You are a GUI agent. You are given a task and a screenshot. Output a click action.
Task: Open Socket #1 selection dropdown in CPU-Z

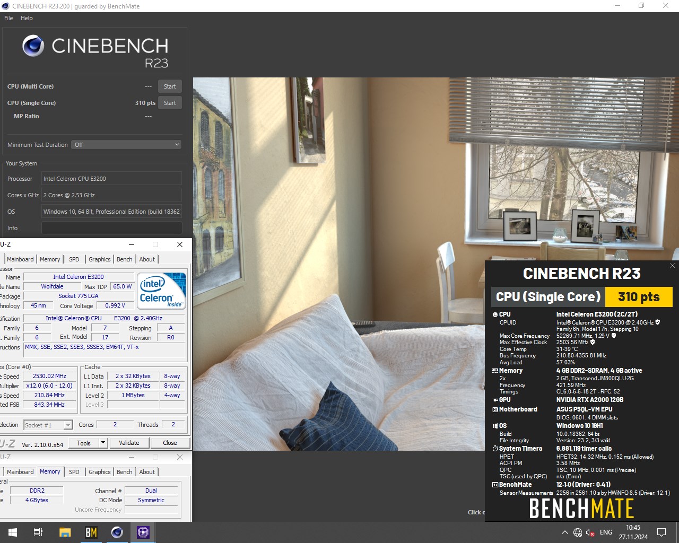coord(48,425)
